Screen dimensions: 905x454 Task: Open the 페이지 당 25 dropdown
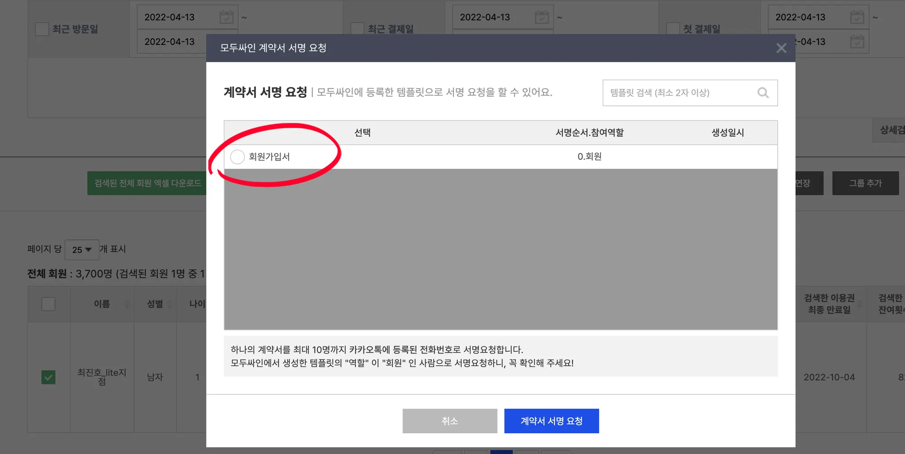(x=82, y=250)
